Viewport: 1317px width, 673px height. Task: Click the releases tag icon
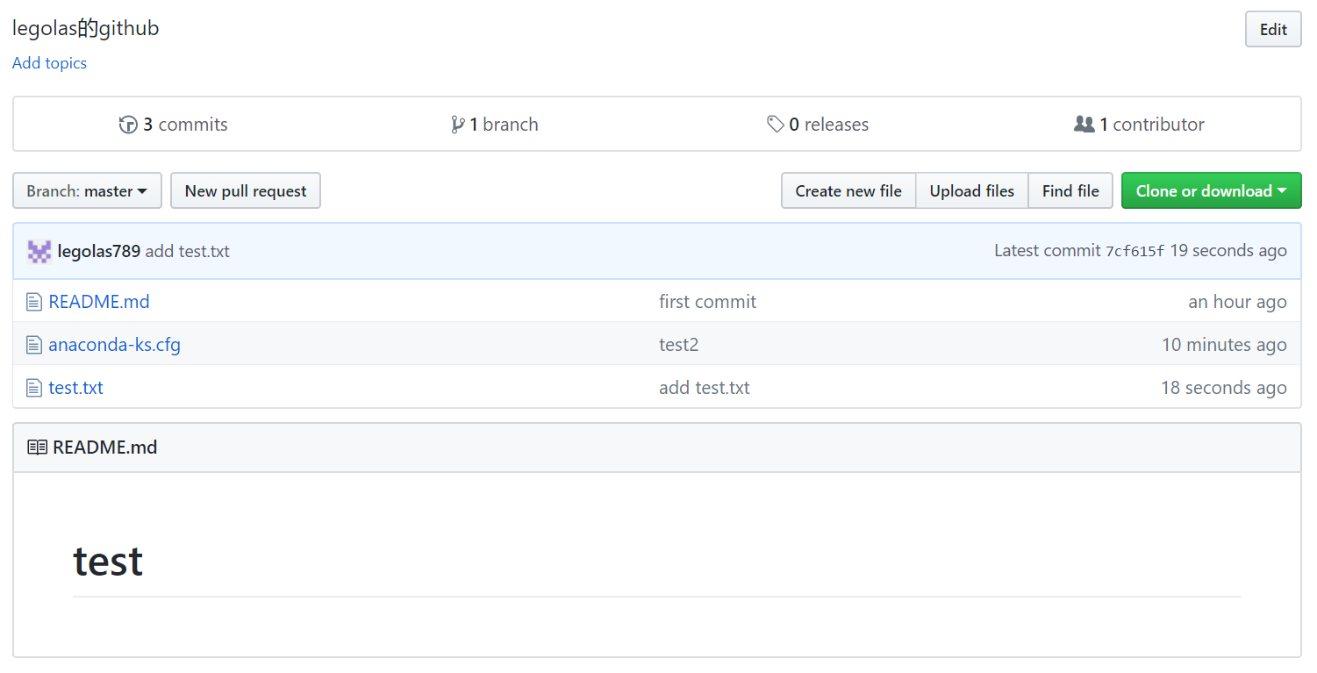tap(775, 125)
